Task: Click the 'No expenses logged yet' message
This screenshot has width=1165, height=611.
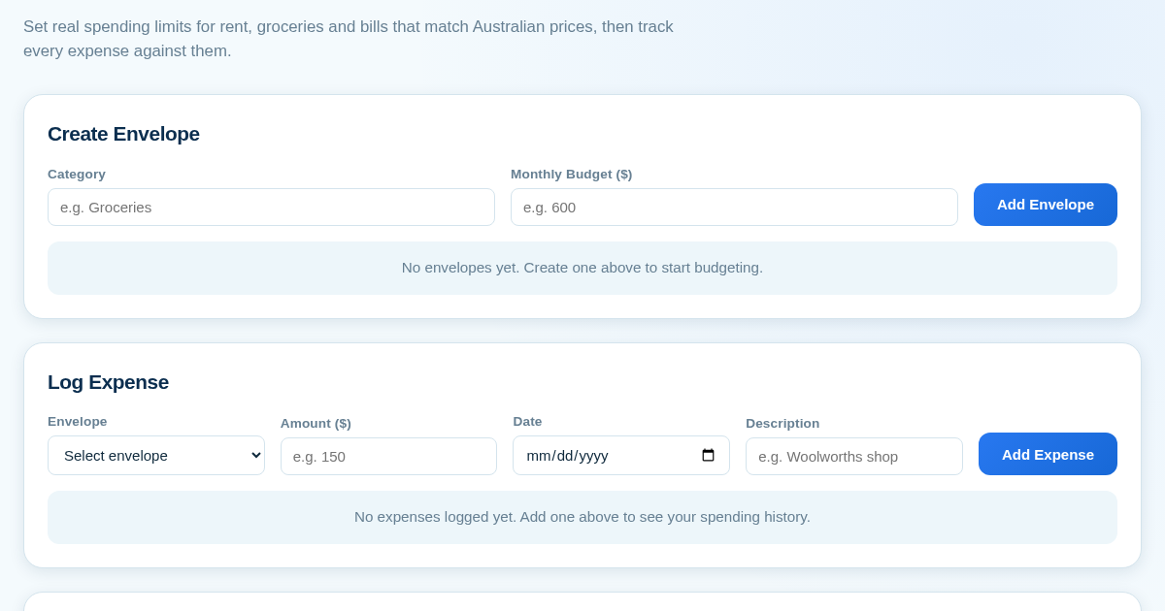Action: tap(582, 517)
